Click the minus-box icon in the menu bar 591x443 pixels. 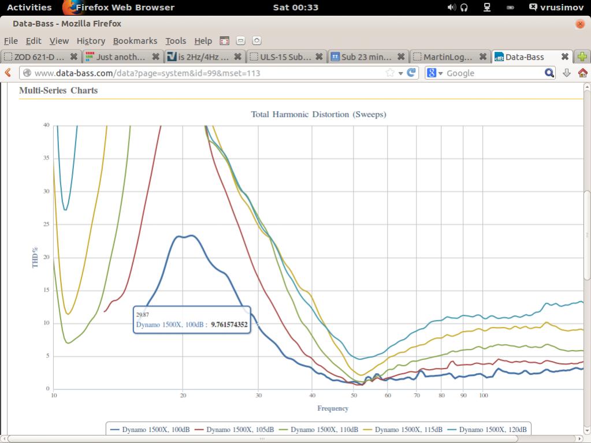click(x=240, y=40)
